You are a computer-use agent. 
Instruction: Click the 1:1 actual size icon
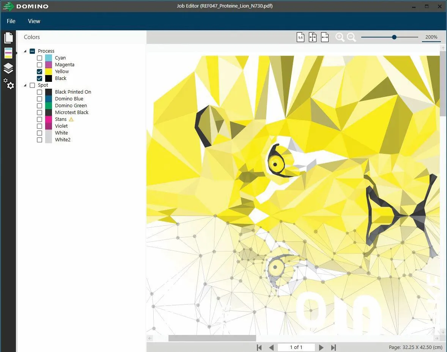[300, 37]
